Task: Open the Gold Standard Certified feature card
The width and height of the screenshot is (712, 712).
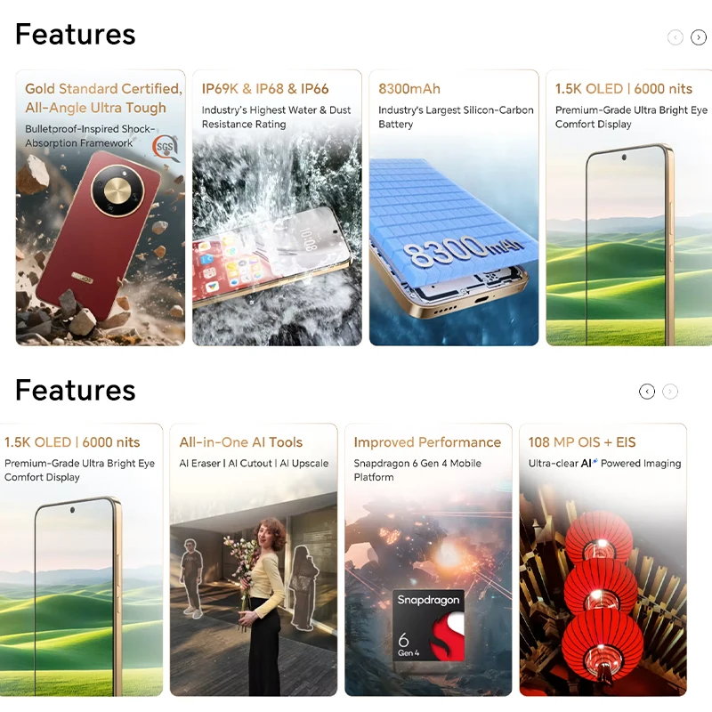Action: coord(101,207)
